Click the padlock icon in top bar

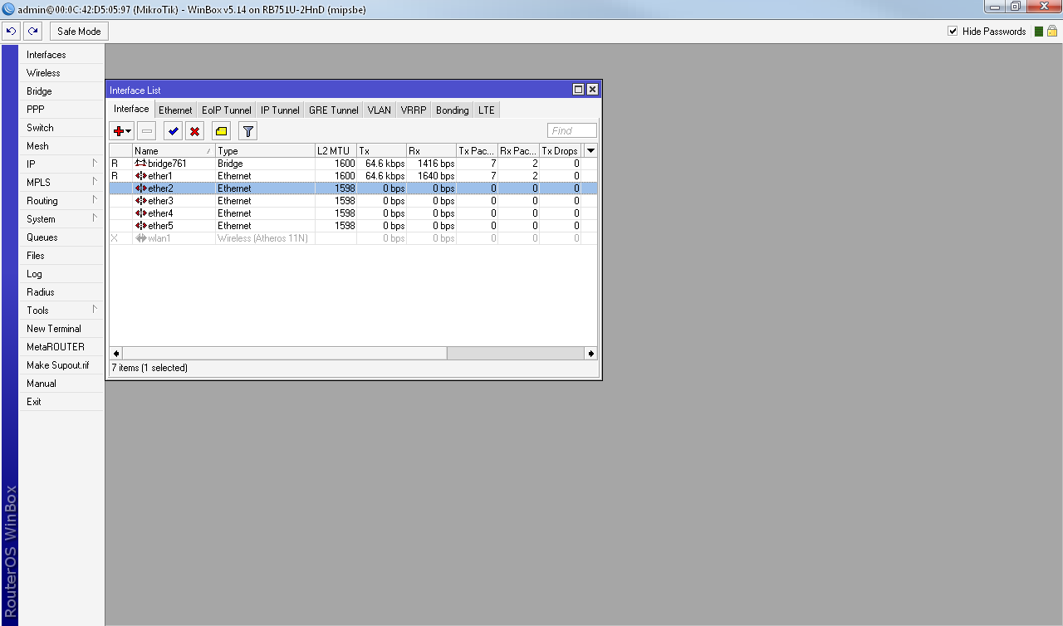pyautogui.click(x=1051, y=32)
